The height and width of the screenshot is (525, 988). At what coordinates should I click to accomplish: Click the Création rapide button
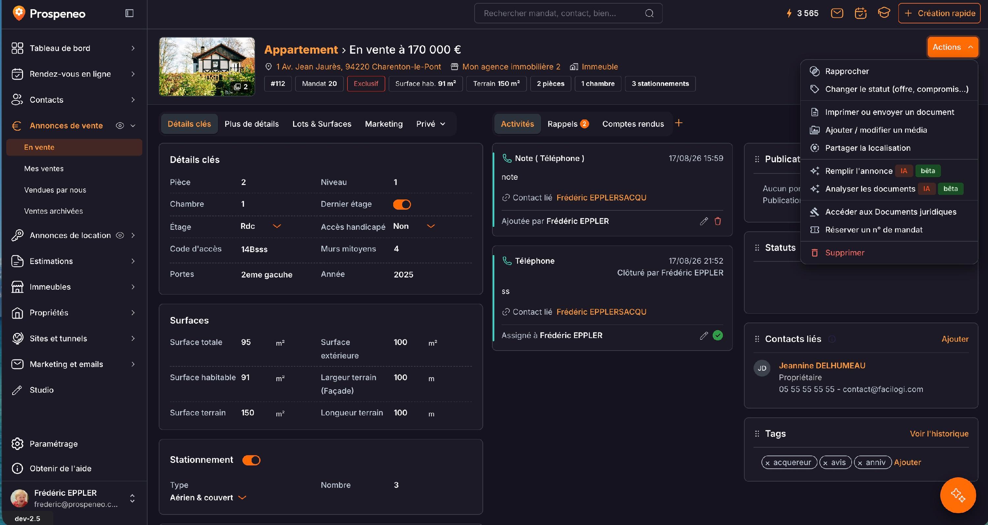(x=939, y=13)
